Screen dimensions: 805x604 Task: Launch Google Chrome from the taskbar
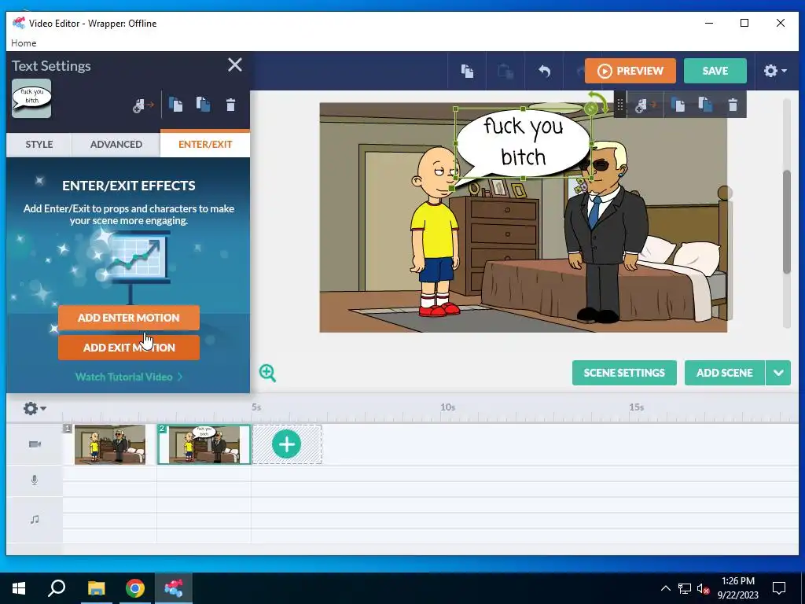tap(134, 588)
